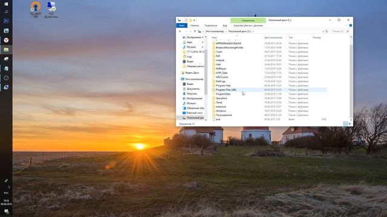
Task: Open the taskbar search magnifier
Action: [x=6, y=12]
